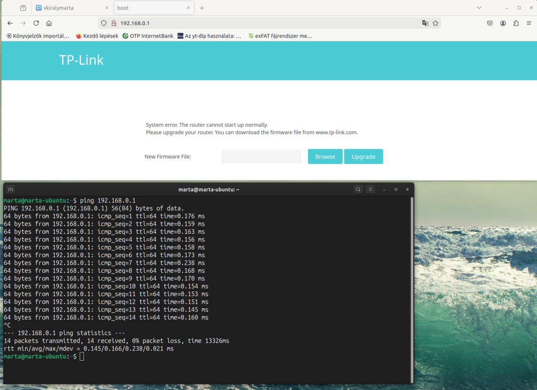The height and width of the screenshot is (390, 537).
Task: Minimize the Firefox window
Action: [x=507, y=8]
